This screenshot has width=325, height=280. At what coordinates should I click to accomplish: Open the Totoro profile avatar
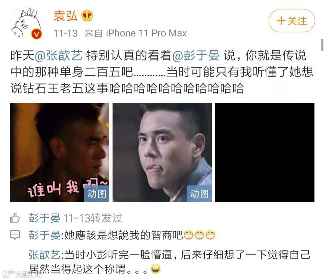pos(27,24)
